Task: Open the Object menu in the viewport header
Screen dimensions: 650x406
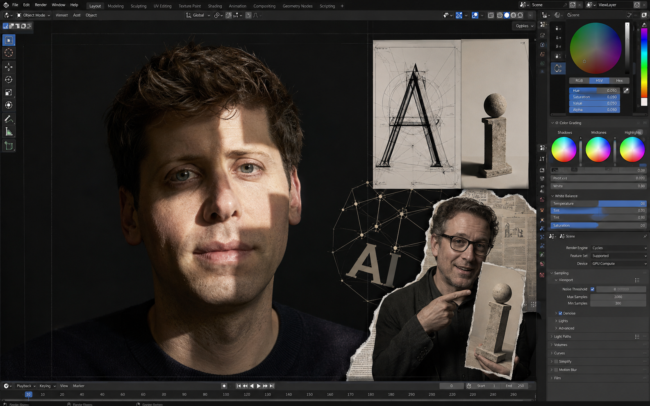Action: pos(91,15)
